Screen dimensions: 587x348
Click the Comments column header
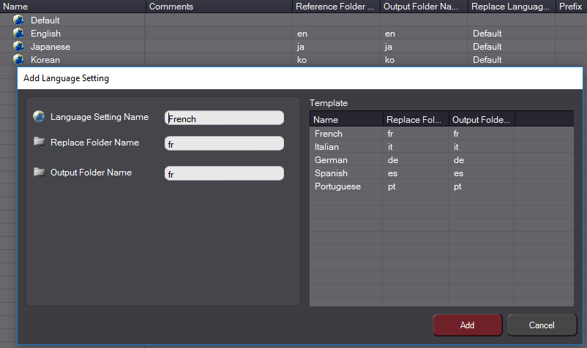(219, 7)
